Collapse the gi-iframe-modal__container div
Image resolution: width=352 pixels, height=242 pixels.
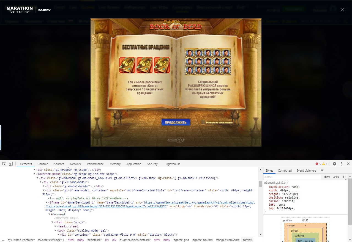click(x=43, y=190)
